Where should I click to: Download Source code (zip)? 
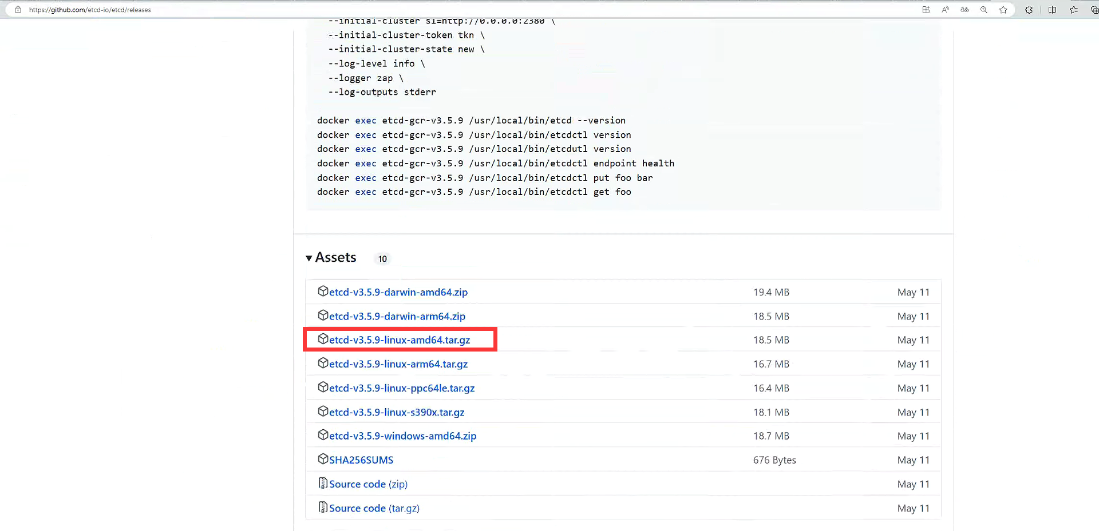(x=368, y=484)
